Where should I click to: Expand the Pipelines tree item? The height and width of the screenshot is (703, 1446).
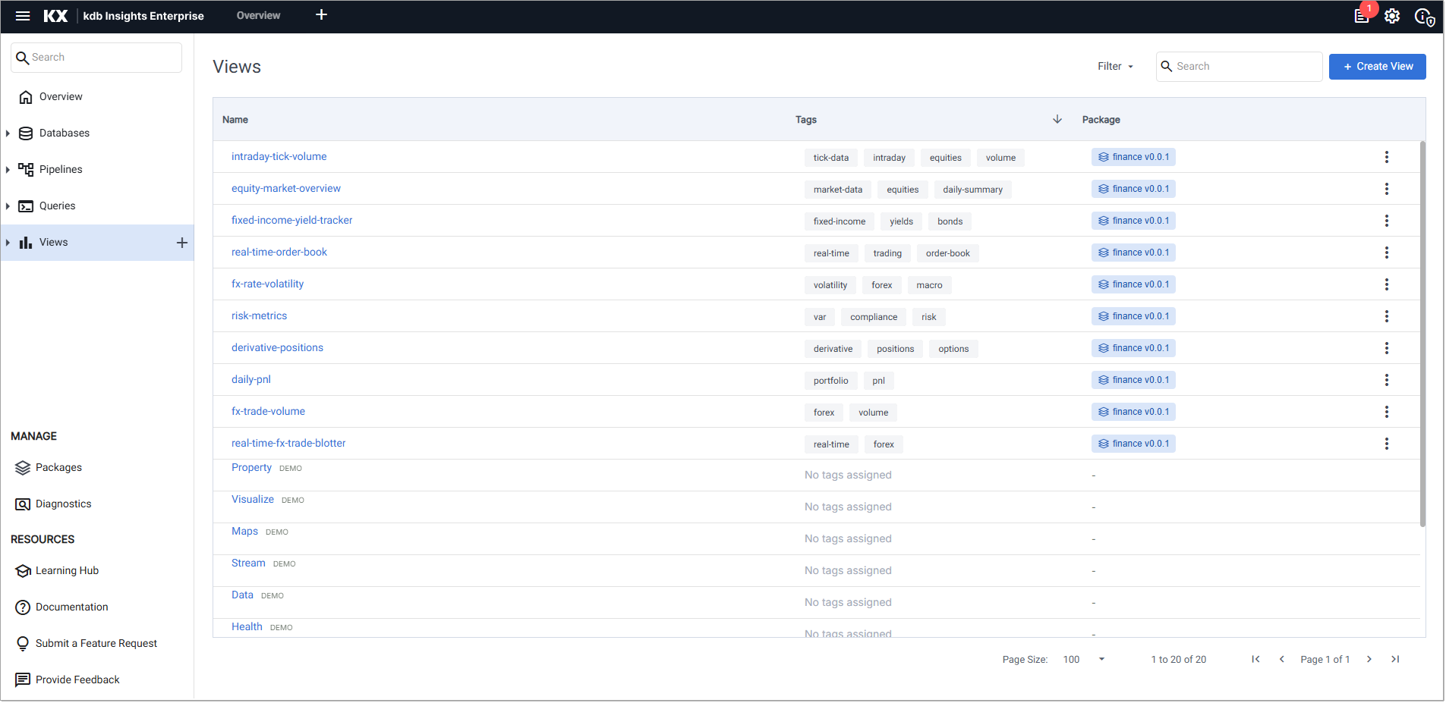pos(8,170)
